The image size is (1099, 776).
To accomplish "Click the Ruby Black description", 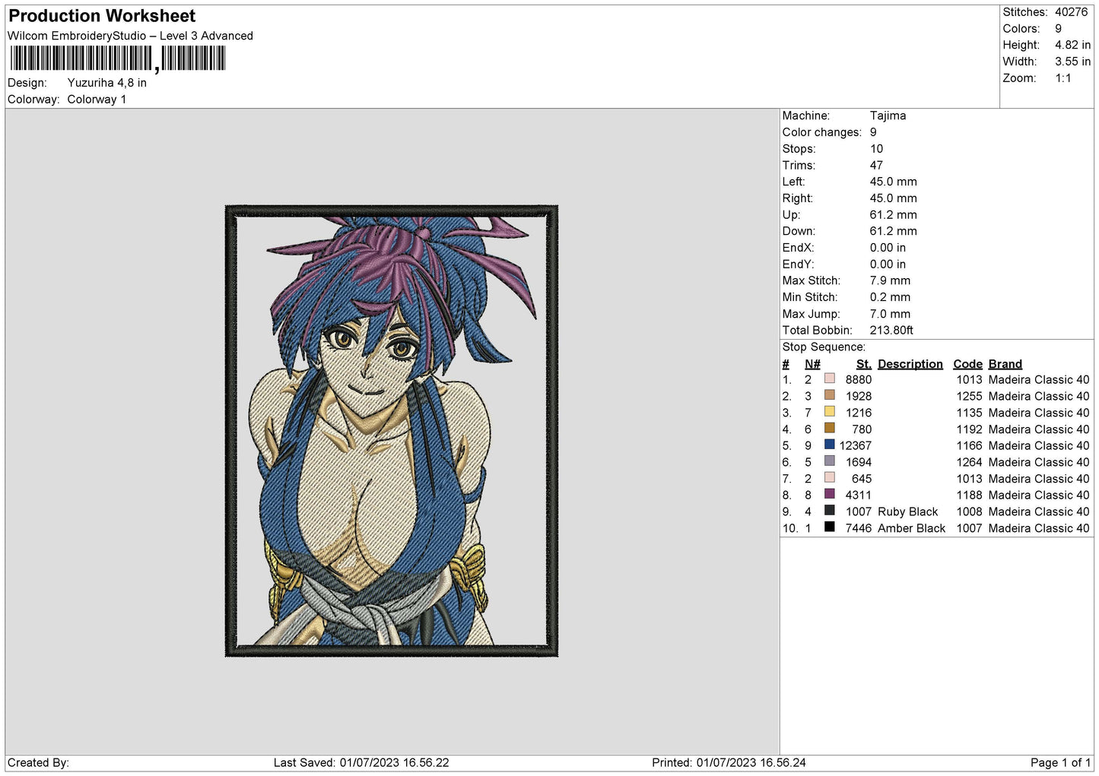I will [907, 512].
